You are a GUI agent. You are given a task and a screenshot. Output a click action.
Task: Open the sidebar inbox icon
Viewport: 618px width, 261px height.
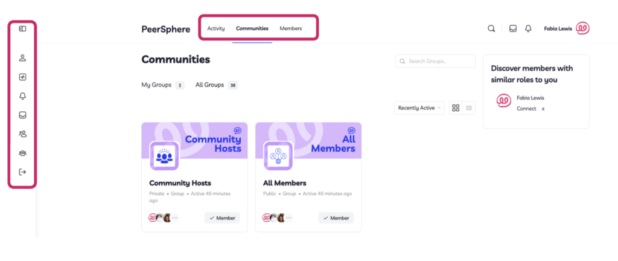pos(22,115)
